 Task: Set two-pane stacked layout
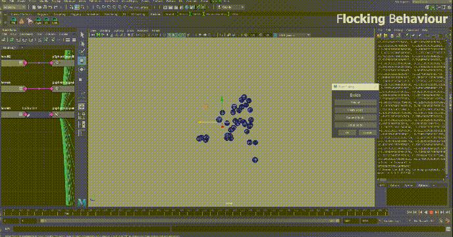82,124
